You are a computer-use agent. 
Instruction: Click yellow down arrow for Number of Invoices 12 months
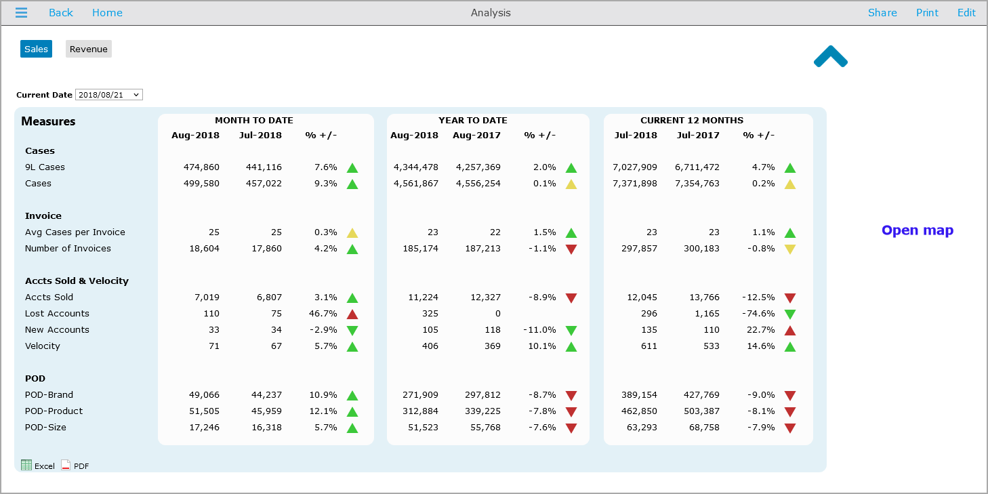point(790,249)
